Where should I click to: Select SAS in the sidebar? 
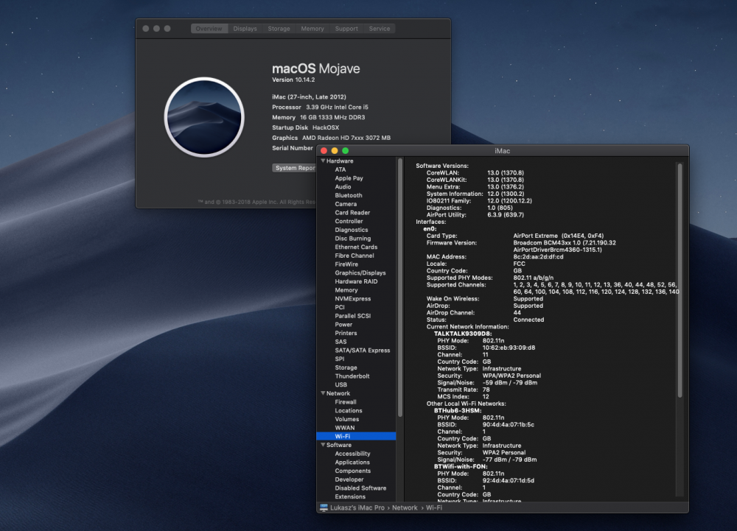point(340,341)
